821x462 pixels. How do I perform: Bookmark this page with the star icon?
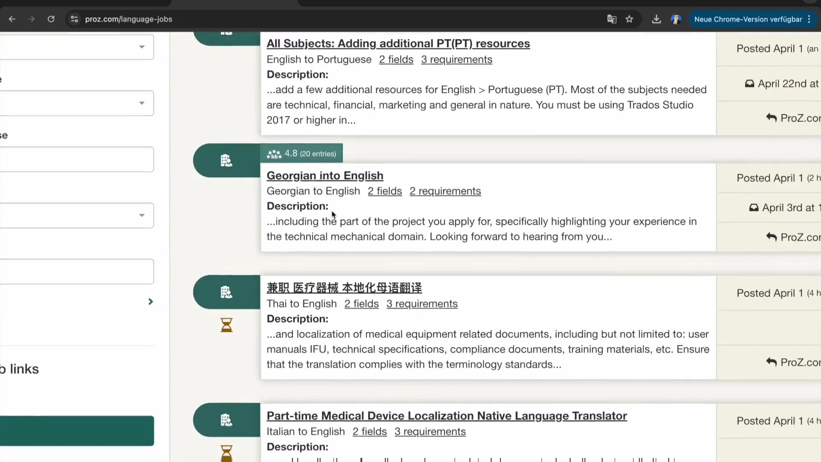[x=629, y=19]
